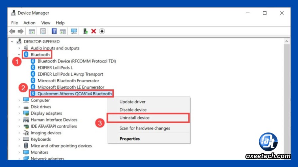Open the View menu

click(46, 23)
